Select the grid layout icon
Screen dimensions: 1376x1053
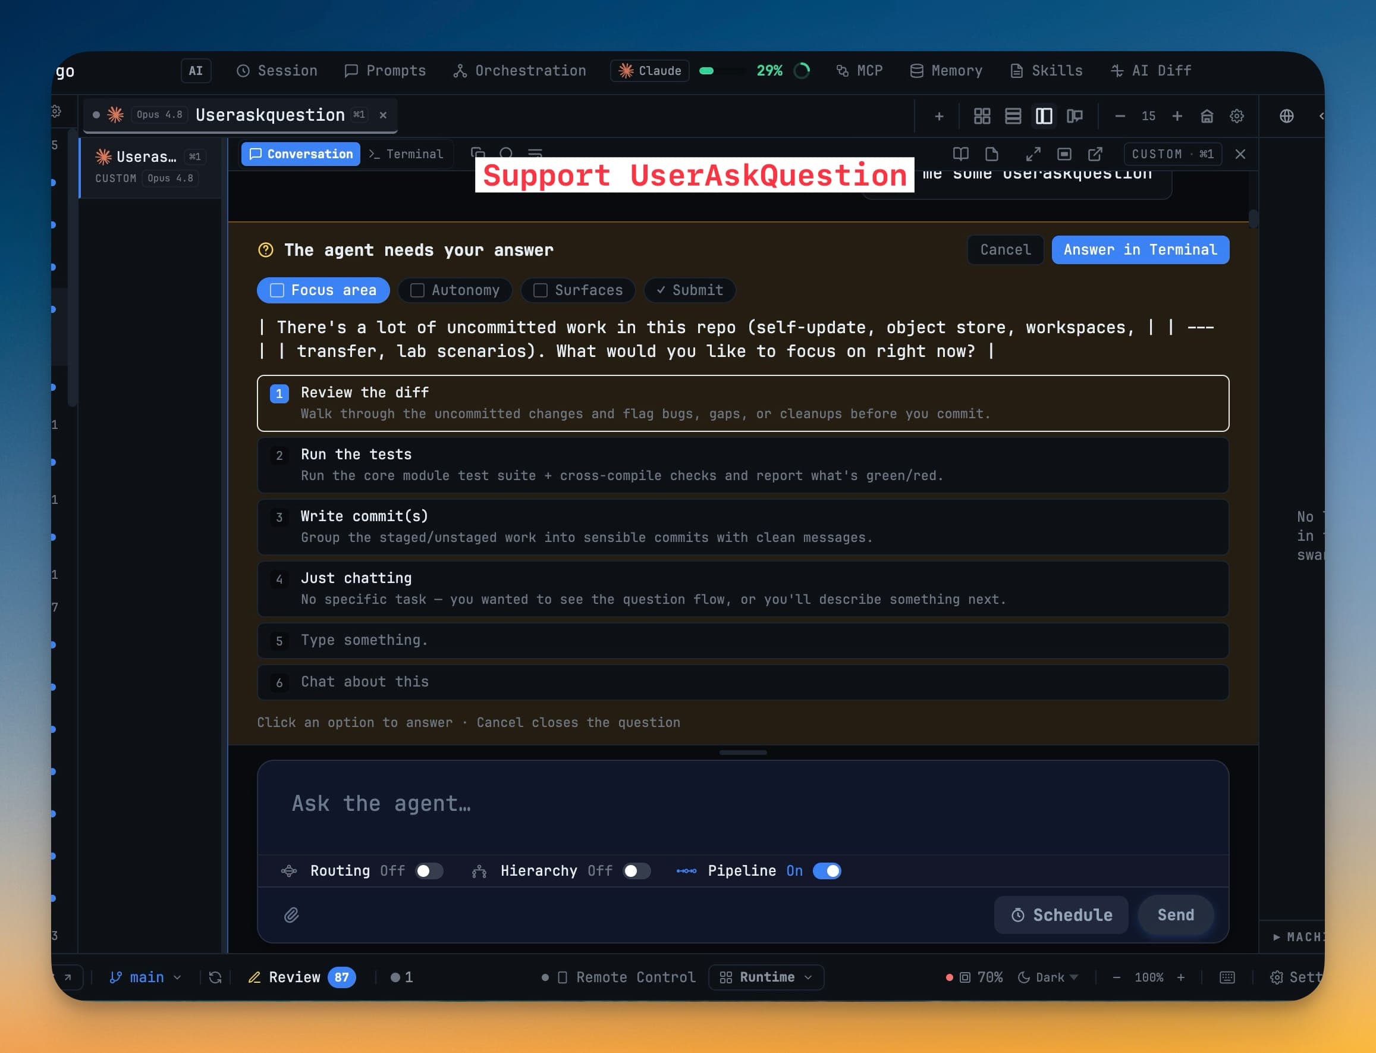tap(982, 116)
